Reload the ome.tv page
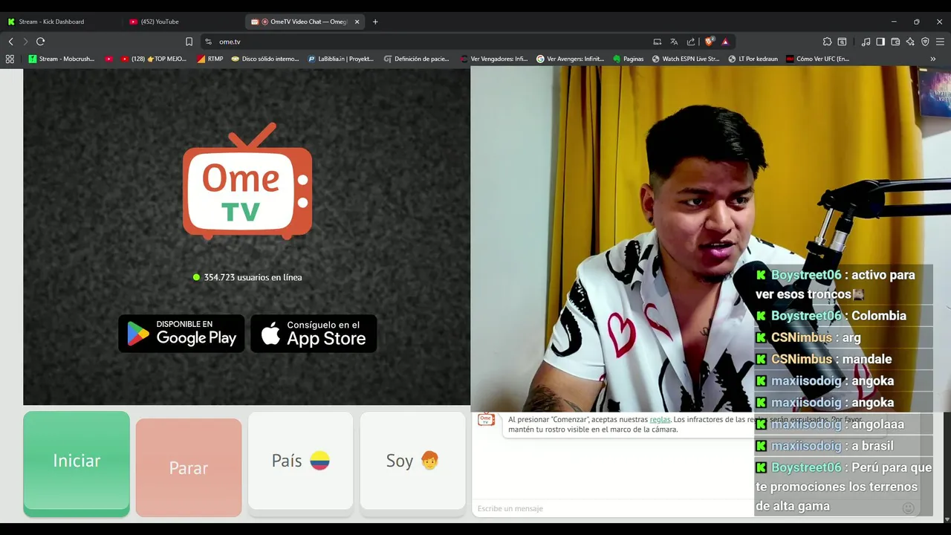 [41, 42]
